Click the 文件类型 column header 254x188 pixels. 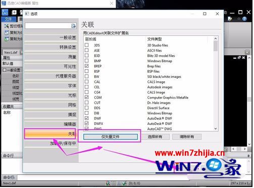[155, 39]
